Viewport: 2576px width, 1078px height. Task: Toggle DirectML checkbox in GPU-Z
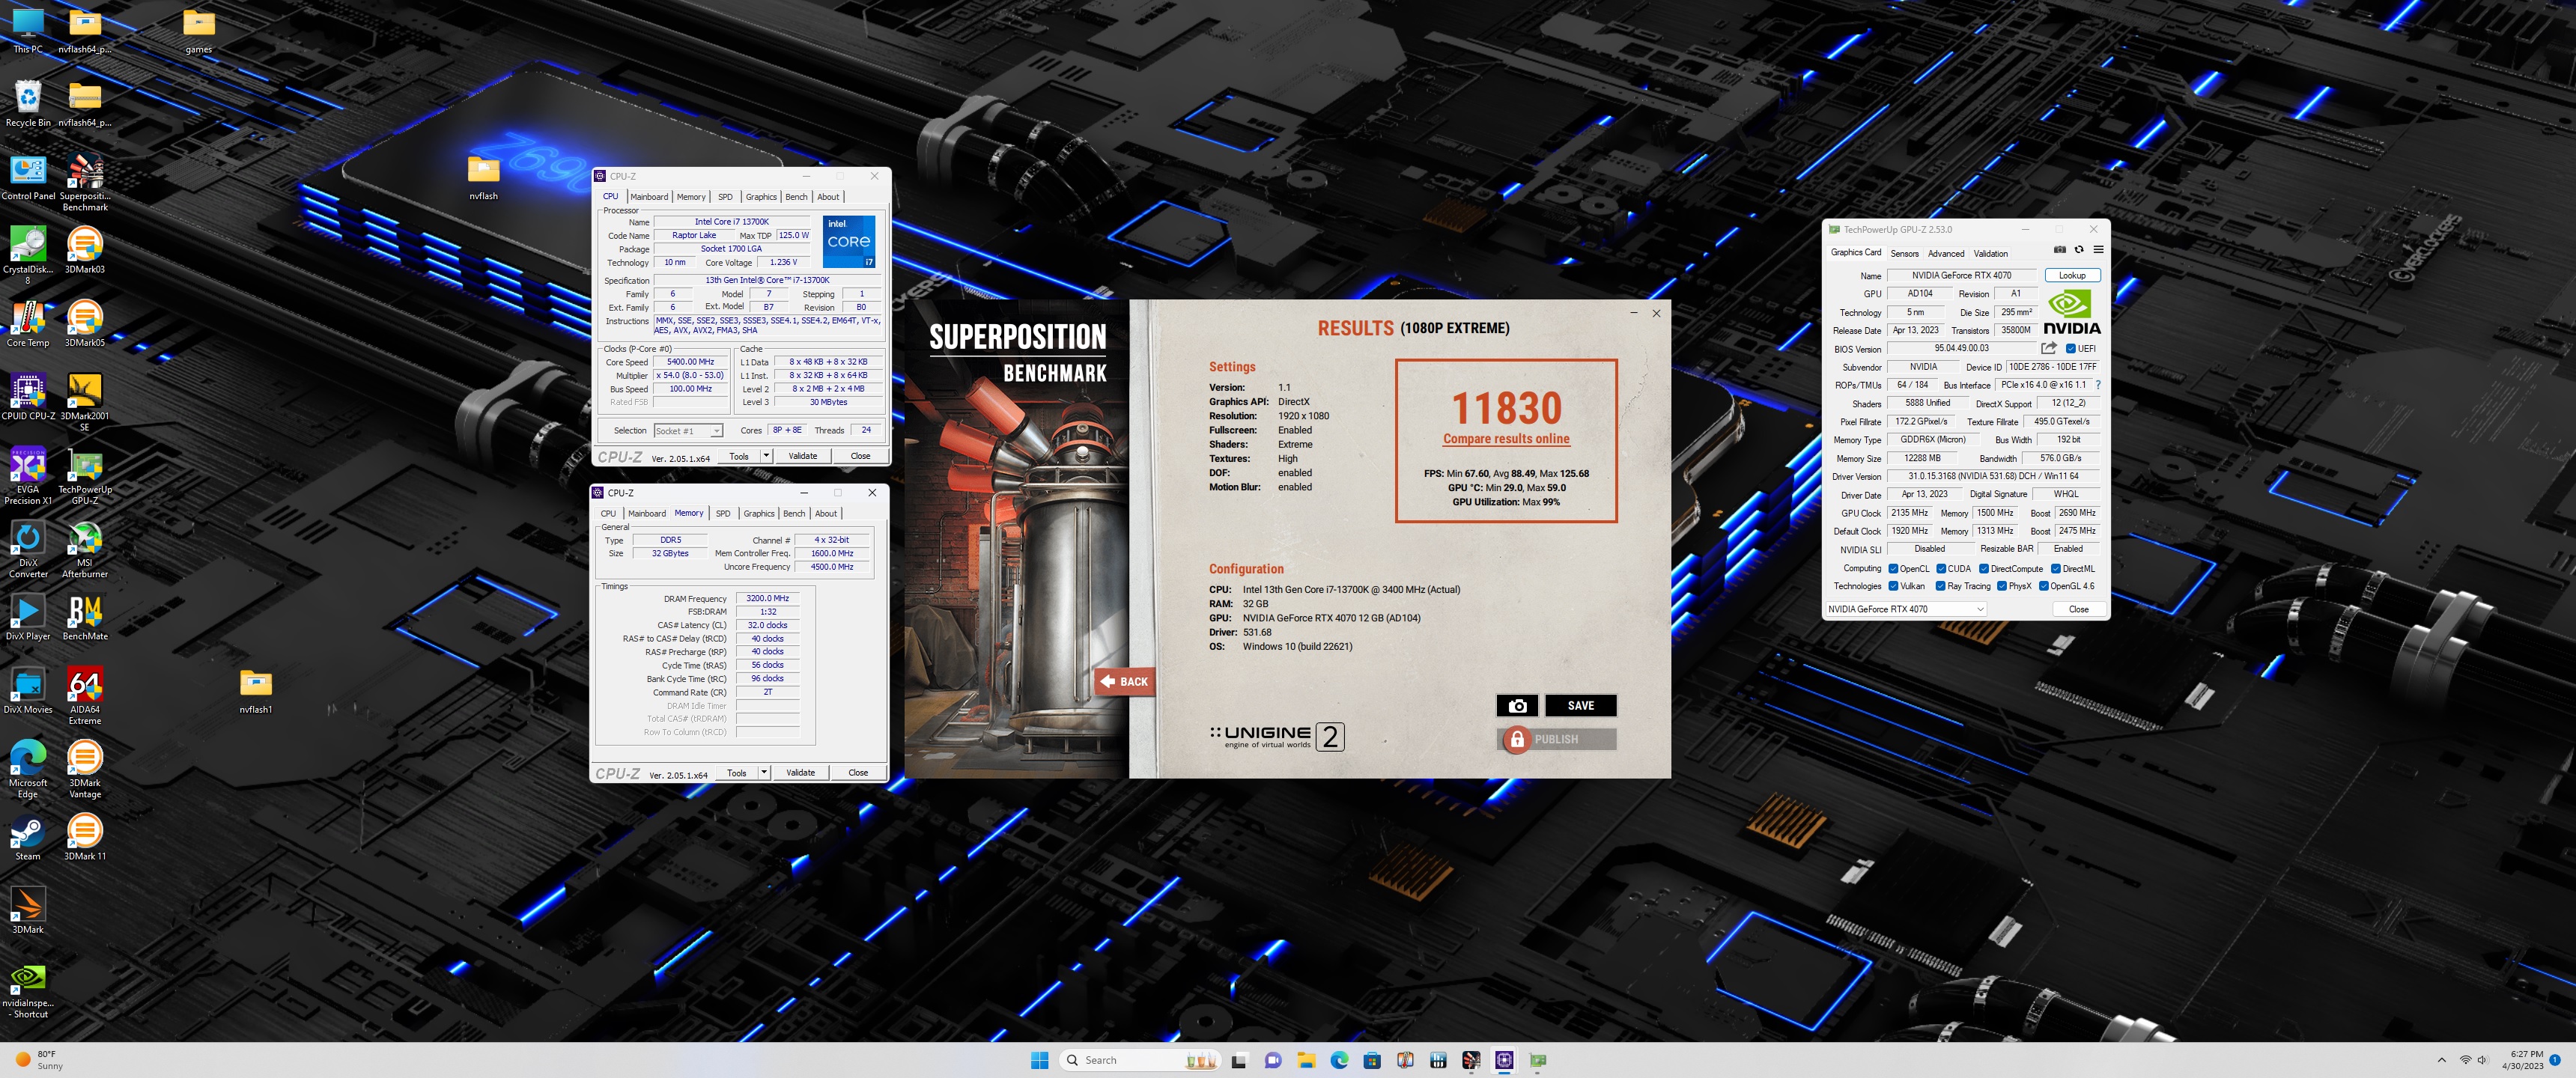(x=2055, y=569)
